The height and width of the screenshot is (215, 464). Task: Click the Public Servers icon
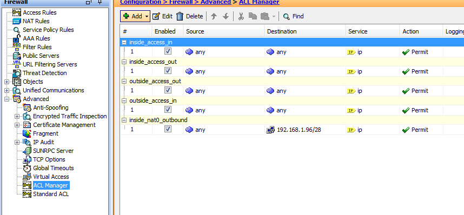point(17,56)
